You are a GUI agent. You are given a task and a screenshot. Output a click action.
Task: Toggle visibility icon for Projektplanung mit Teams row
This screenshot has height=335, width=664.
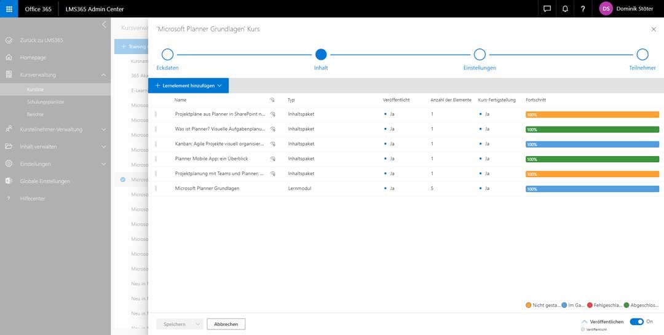click(273, 173)
